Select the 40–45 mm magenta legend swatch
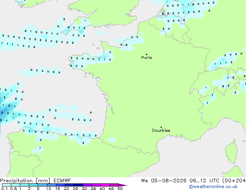The width and height of the screenshot is (246, 190). (105, 185)
